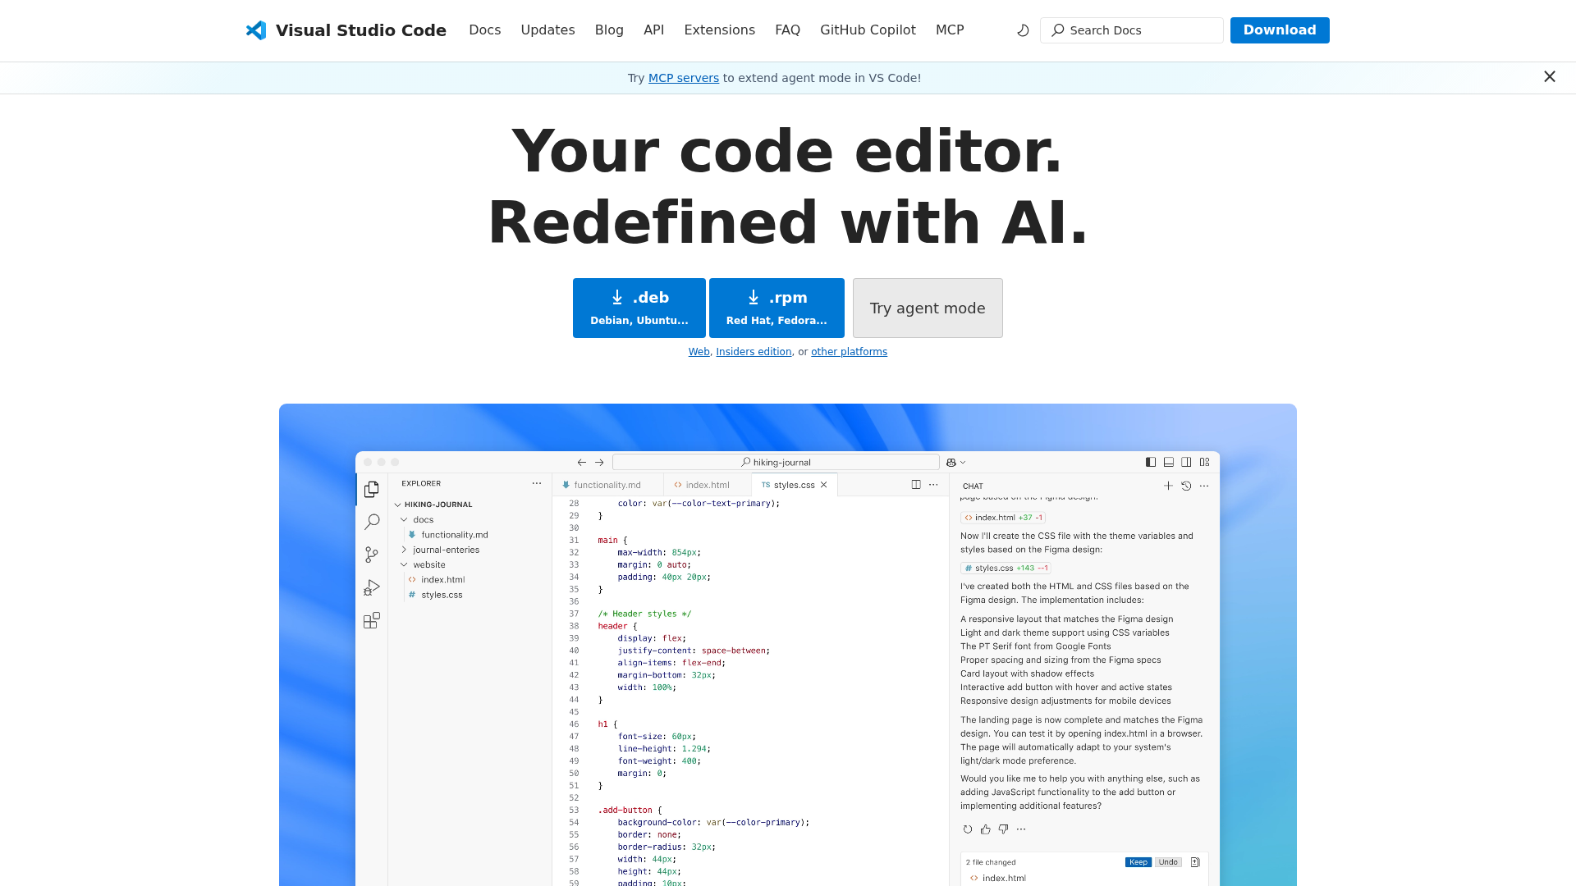
Task: Click the thumbs down icon in chat
Action: [1003, 829]
